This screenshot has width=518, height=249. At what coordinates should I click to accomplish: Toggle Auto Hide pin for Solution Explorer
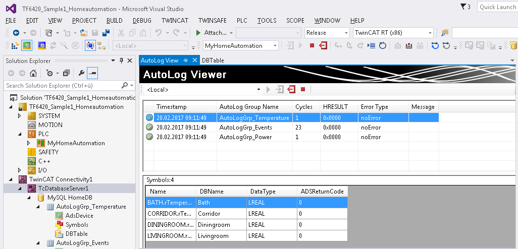[121, 60]
